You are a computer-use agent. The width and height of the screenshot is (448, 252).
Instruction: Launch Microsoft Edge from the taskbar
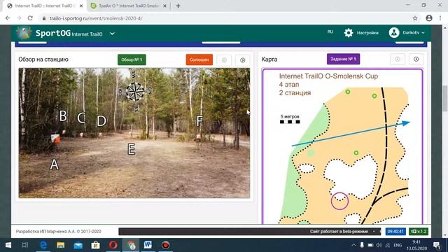tap(43, 245)
